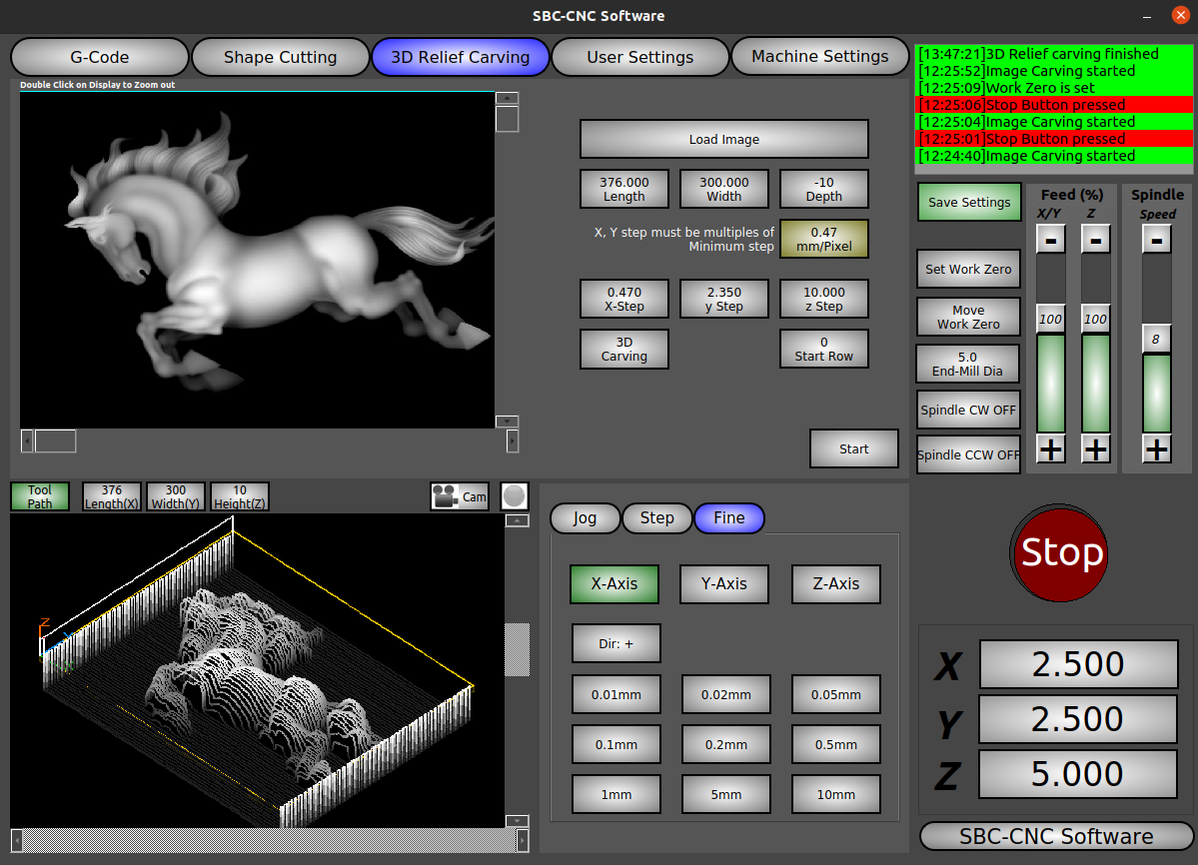Select the 0.5mm fine step size
Screen dimensions: 1198x865
point(835,744)
